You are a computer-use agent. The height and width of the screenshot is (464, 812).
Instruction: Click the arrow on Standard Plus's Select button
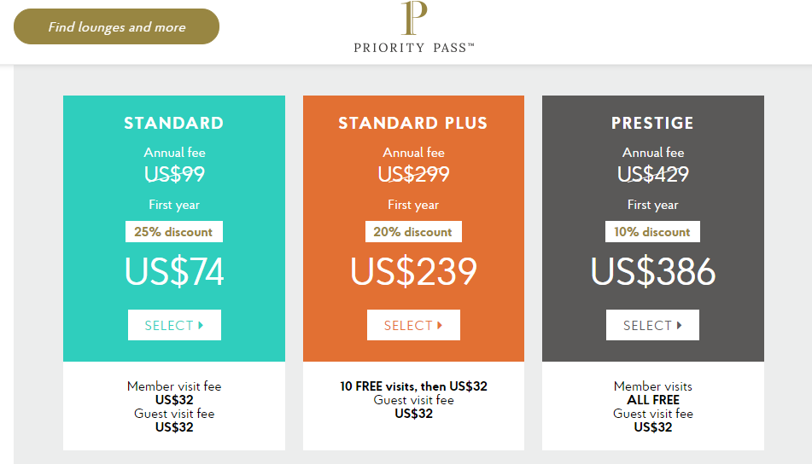pyautogui.click(x=440, y=325)
